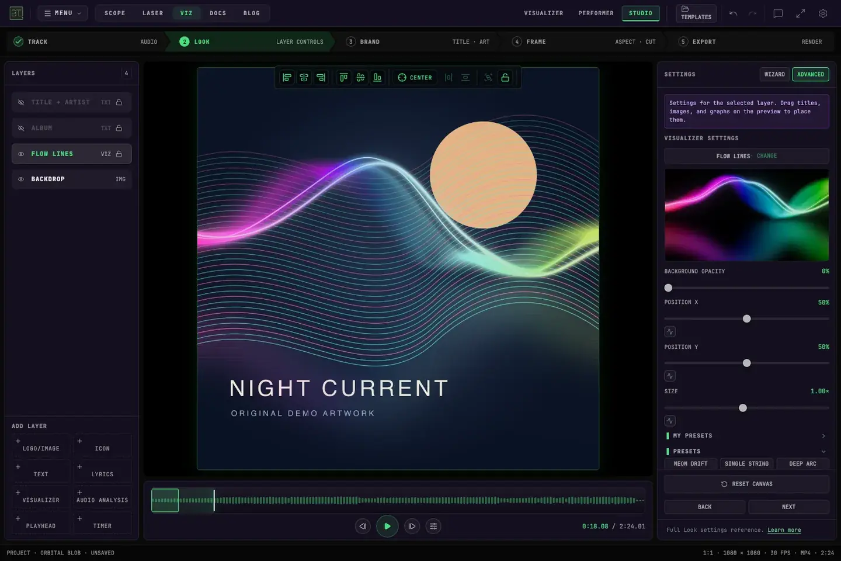Hide the Flow Lines layer
This screenshot has height=561, width=841.
(x=21, y=154)
